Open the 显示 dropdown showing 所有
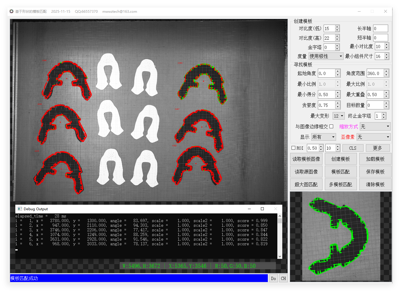Viewport: 400px width, 291px height. pos(323,137)
